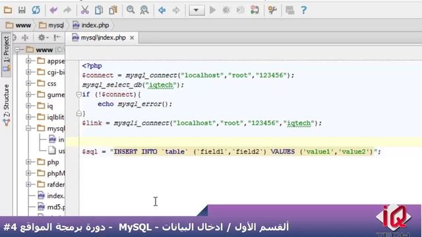Click the Replace magnifier icon
Screen dimensions: 422x237
click(144, 11)
